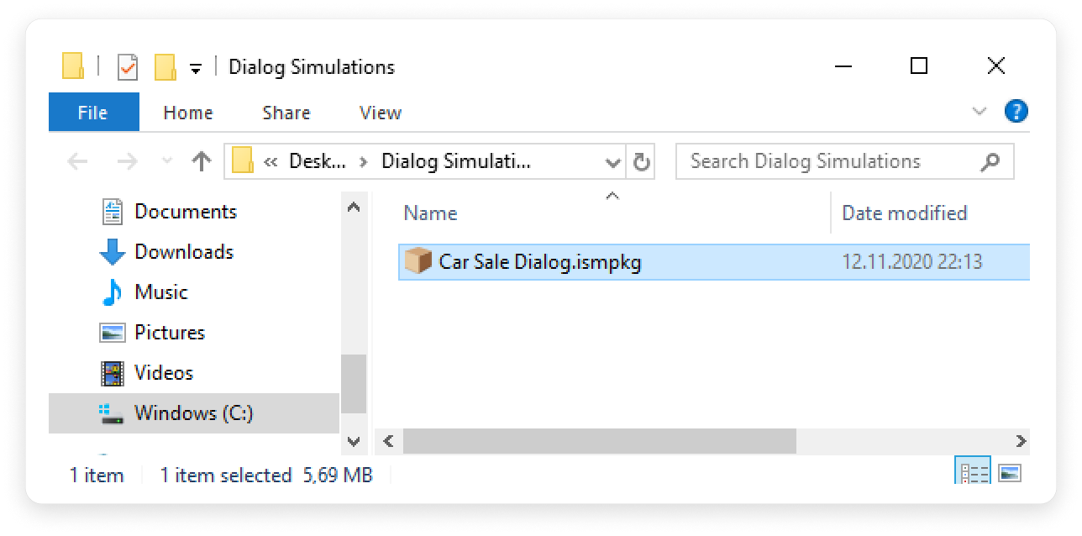Sort by Date modified column header
1082x536 pixels.
(904, 213)
